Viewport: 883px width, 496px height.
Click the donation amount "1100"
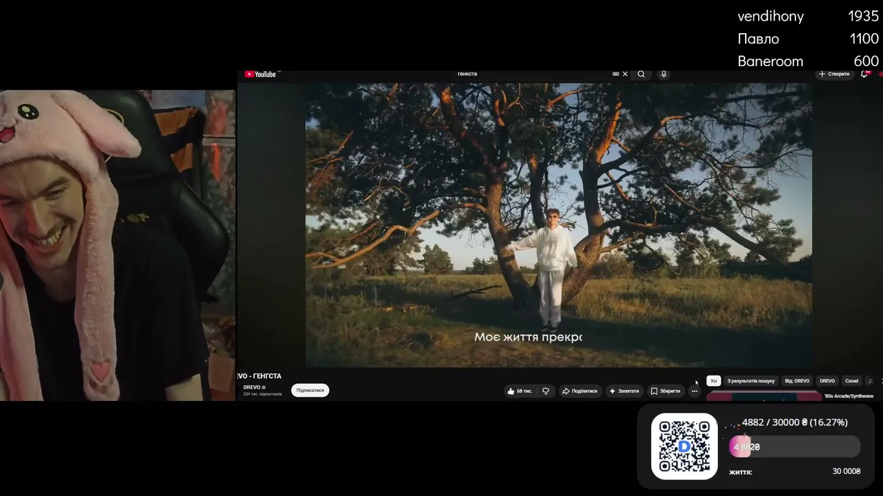click(x=864, y=39)
